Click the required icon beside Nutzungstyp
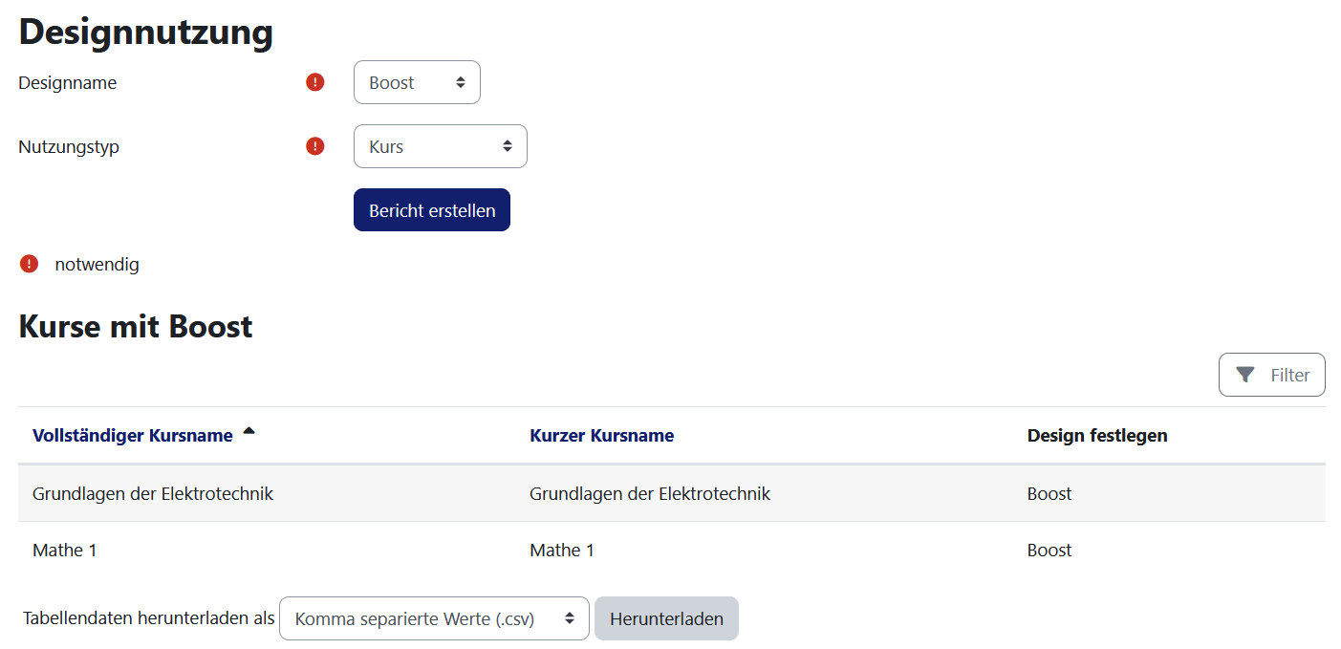 click(315, 146)
